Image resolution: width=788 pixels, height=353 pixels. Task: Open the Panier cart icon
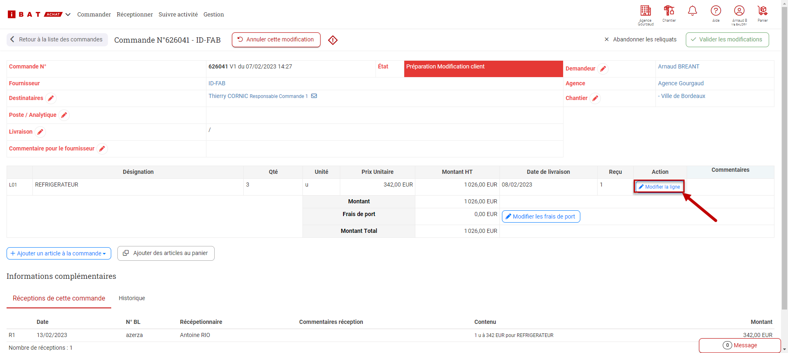tap(763, 11)
